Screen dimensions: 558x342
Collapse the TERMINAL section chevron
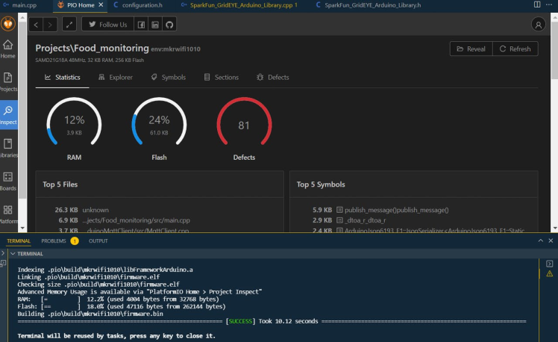pos(11,254)
